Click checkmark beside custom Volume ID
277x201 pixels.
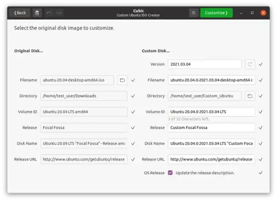tap(261, 112)
